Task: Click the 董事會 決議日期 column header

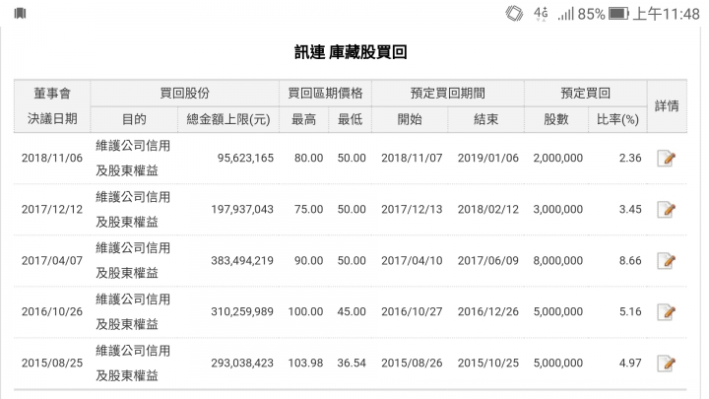Action: 52,106
